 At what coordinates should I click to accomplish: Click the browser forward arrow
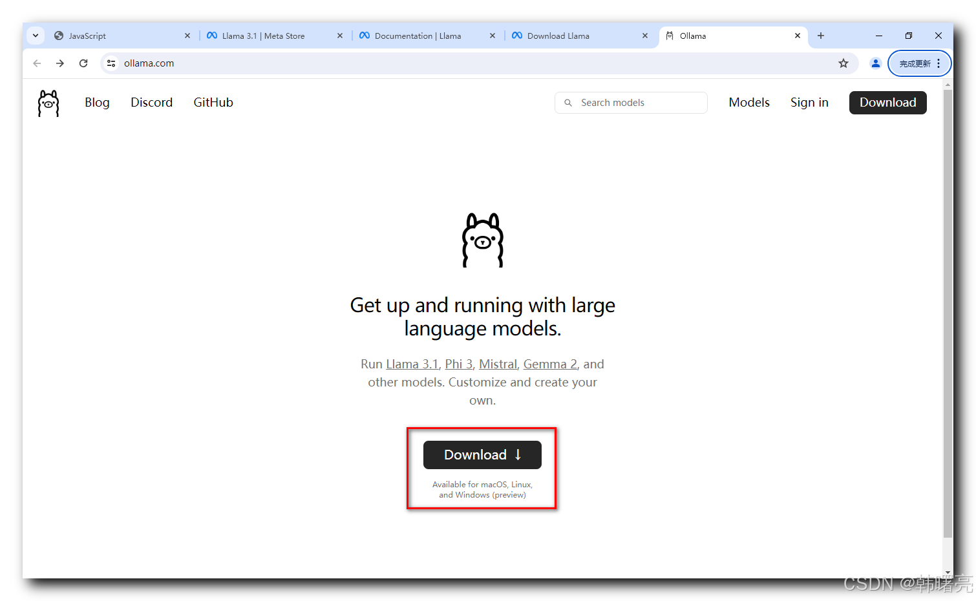[60, 63]
